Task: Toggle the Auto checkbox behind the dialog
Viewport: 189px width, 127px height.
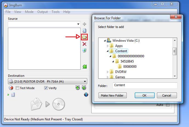Action: 168,105
